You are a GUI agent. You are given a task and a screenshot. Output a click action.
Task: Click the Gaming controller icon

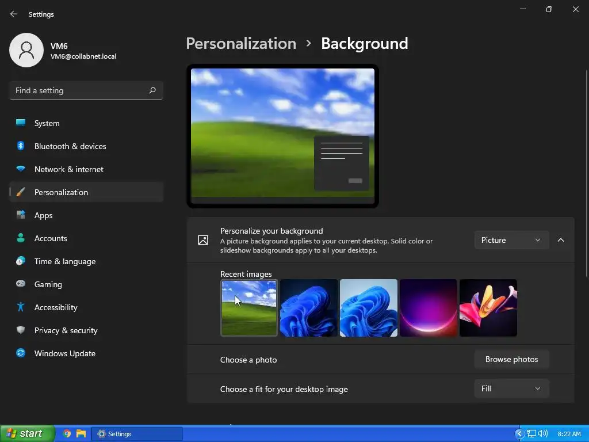click(x=21, y=284)
